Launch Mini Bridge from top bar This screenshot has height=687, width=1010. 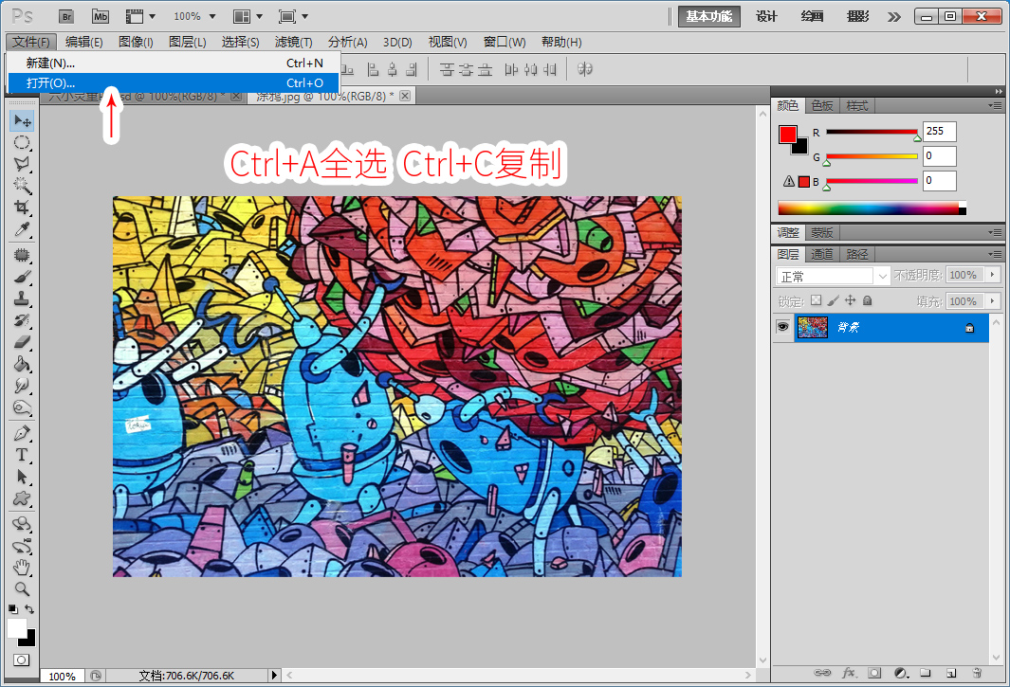tap(101, 16)
